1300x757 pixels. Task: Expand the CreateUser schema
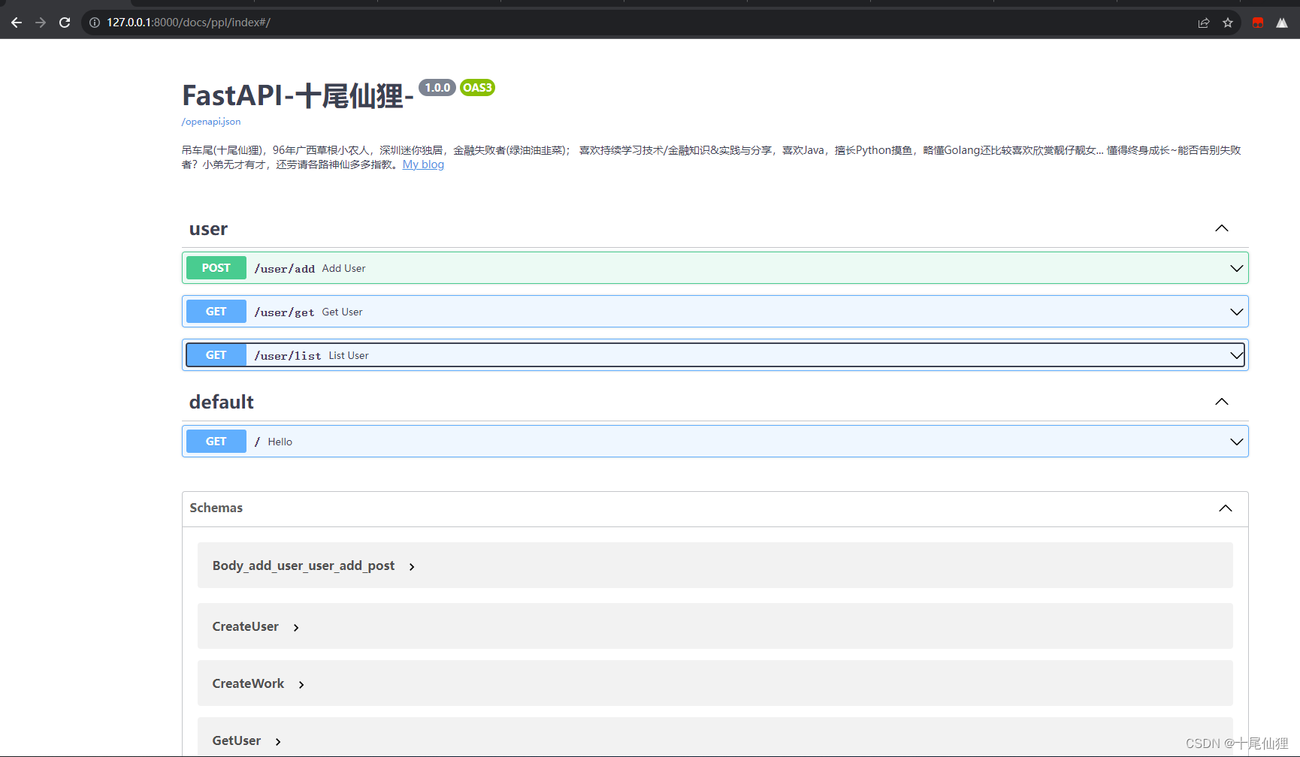[x=296, y=627]
